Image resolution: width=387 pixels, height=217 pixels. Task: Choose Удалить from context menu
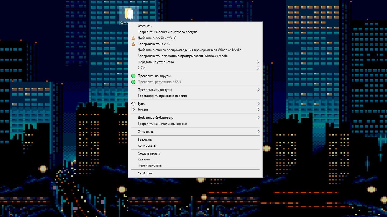[x=195, y=159]
